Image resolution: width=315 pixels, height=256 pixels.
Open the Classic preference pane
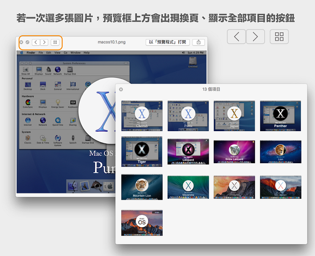tap(28, 139)
